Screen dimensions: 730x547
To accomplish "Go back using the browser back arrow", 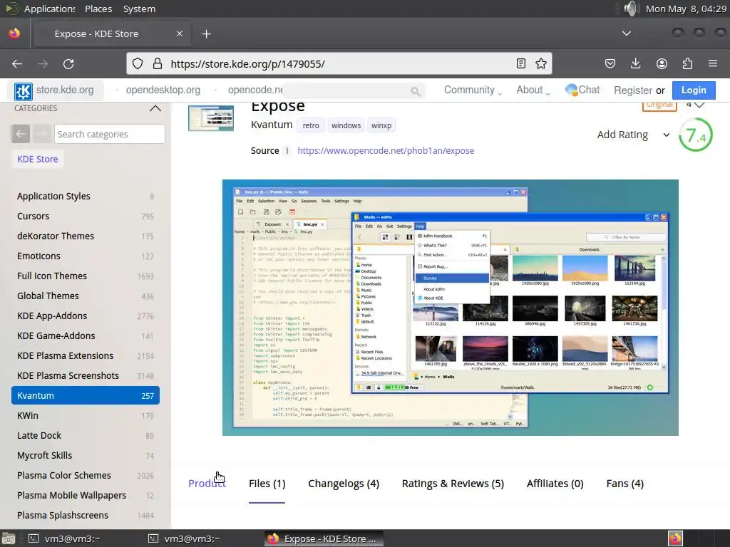I will coord(17,63).
